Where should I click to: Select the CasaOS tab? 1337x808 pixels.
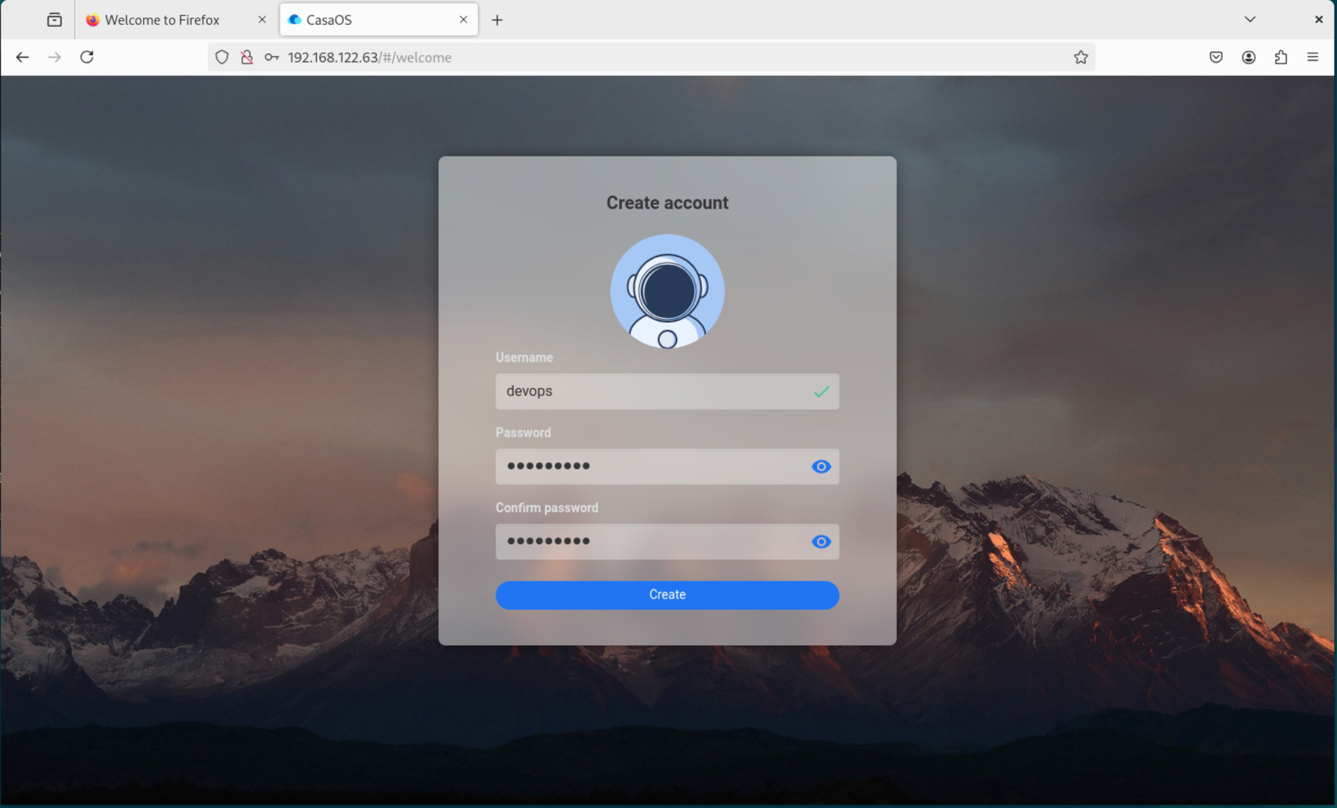coord(349,19)
